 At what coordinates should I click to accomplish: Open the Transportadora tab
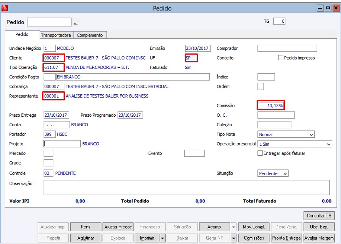coord(56,35)
